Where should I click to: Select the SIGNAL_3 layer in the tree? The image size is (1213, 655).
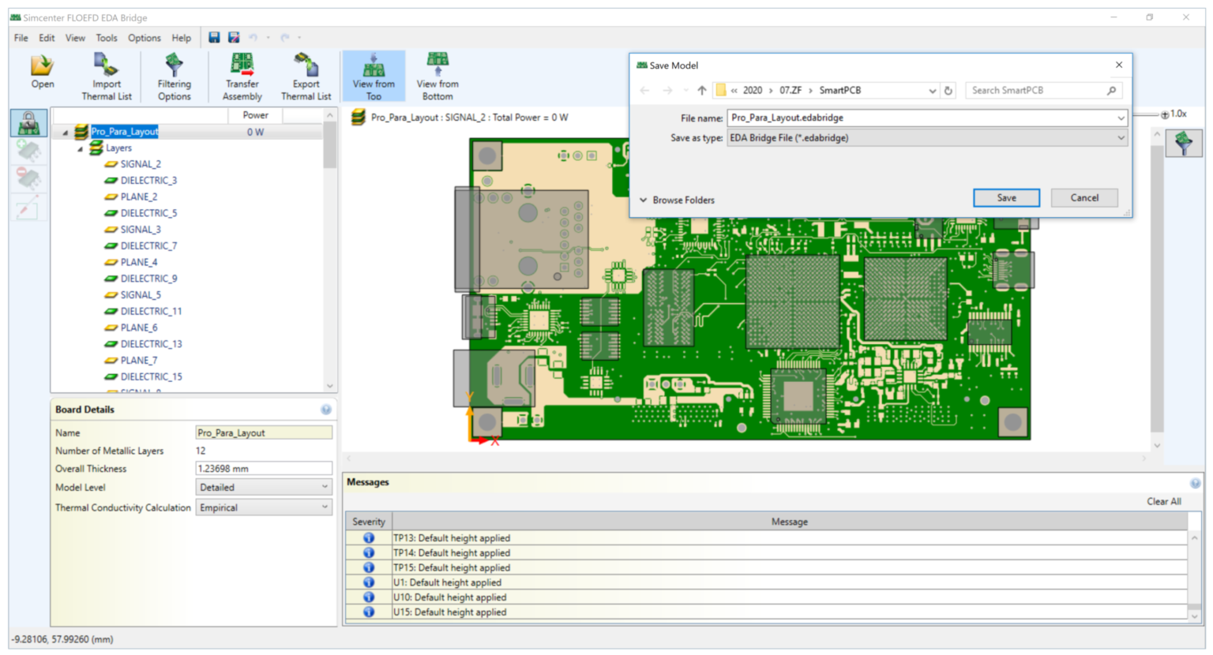point(142,229)
